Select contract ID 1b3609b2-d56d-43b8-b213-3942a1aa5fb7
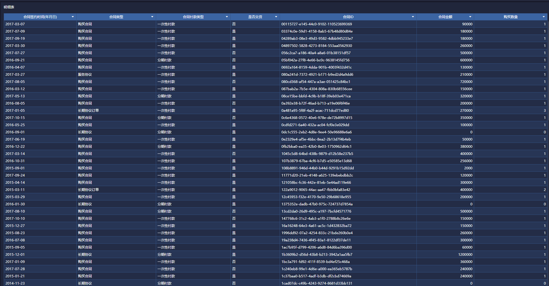The image size is (549, 286). click(x=348, y=255)
